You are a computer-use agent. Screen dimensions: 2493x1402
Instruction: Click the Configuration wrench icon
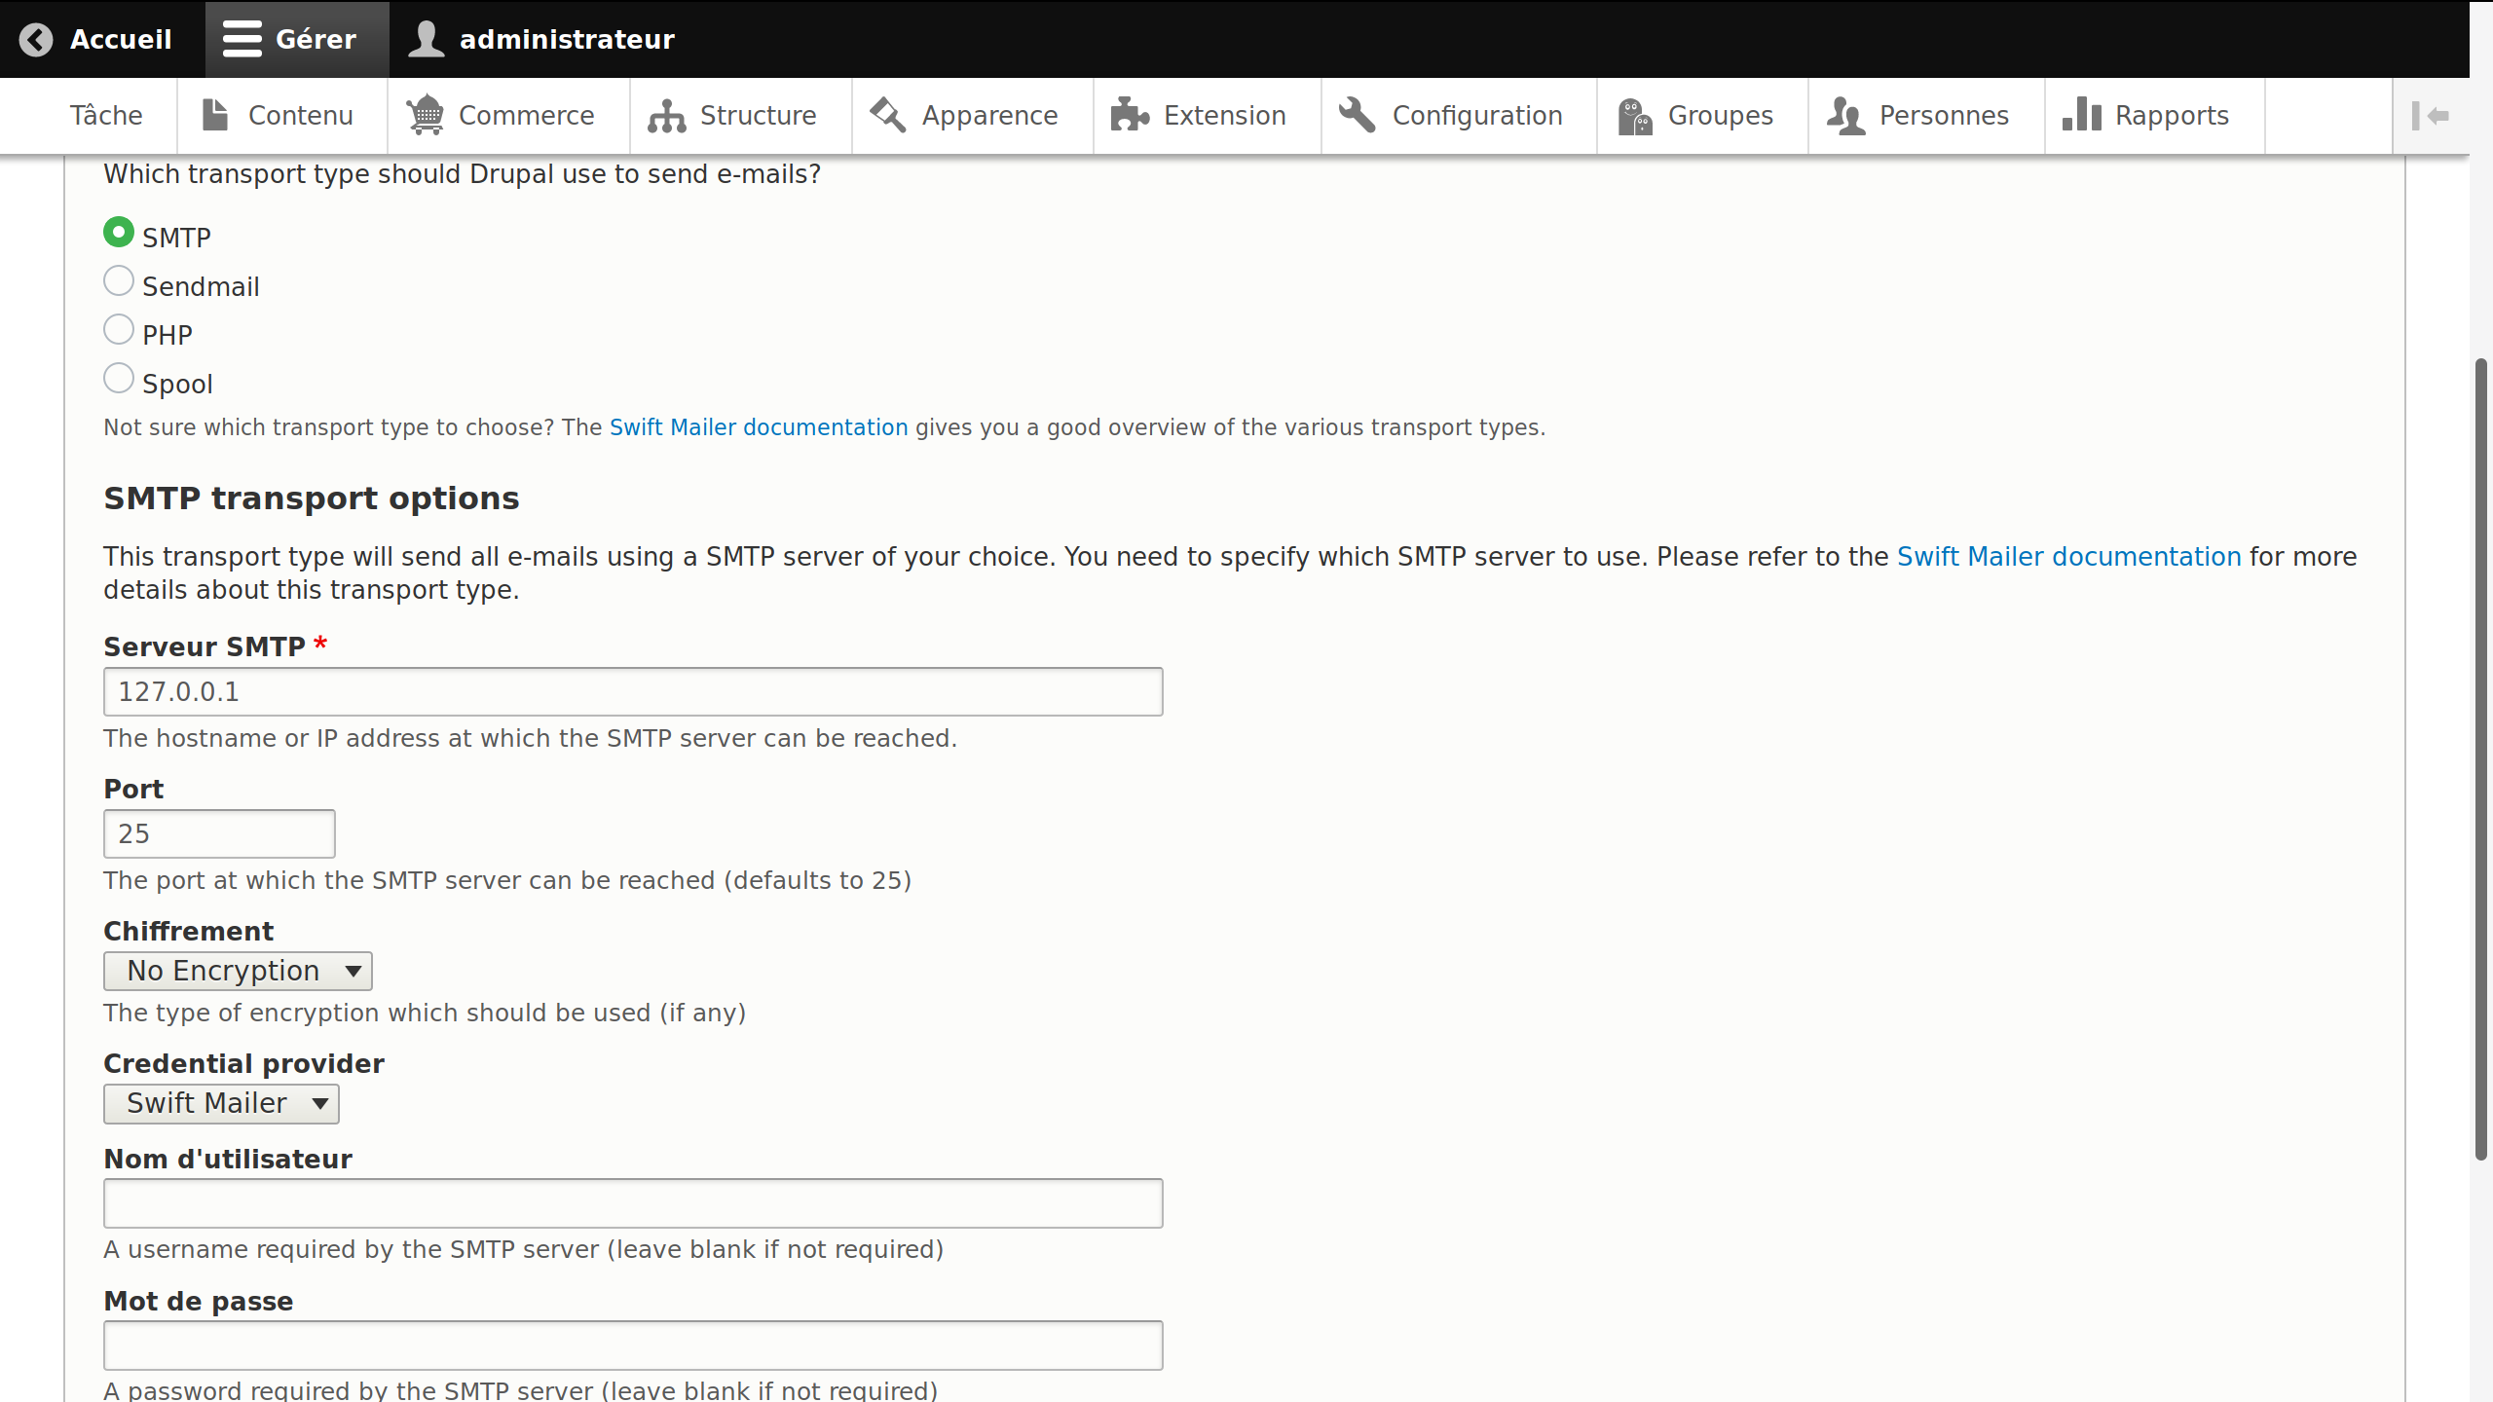pos(1357,115)
